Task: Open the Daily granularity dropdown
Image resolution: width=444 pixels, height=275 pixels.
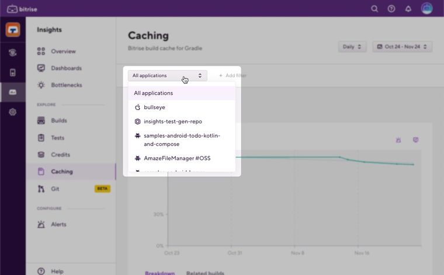Action: tap(352, 47)
